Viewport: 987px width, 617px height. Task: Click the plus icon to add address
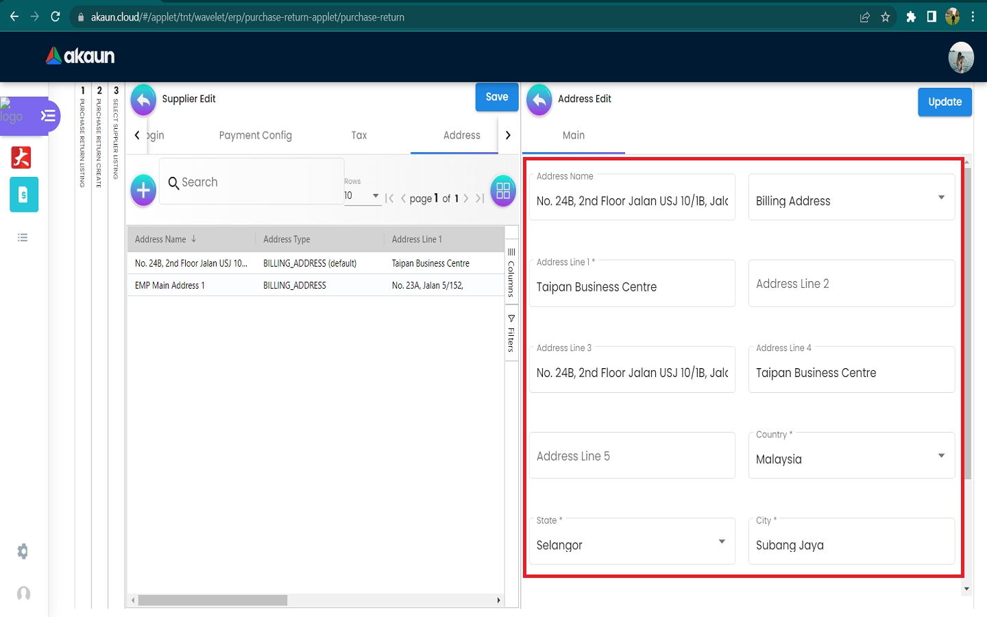(x=143, y=190)
